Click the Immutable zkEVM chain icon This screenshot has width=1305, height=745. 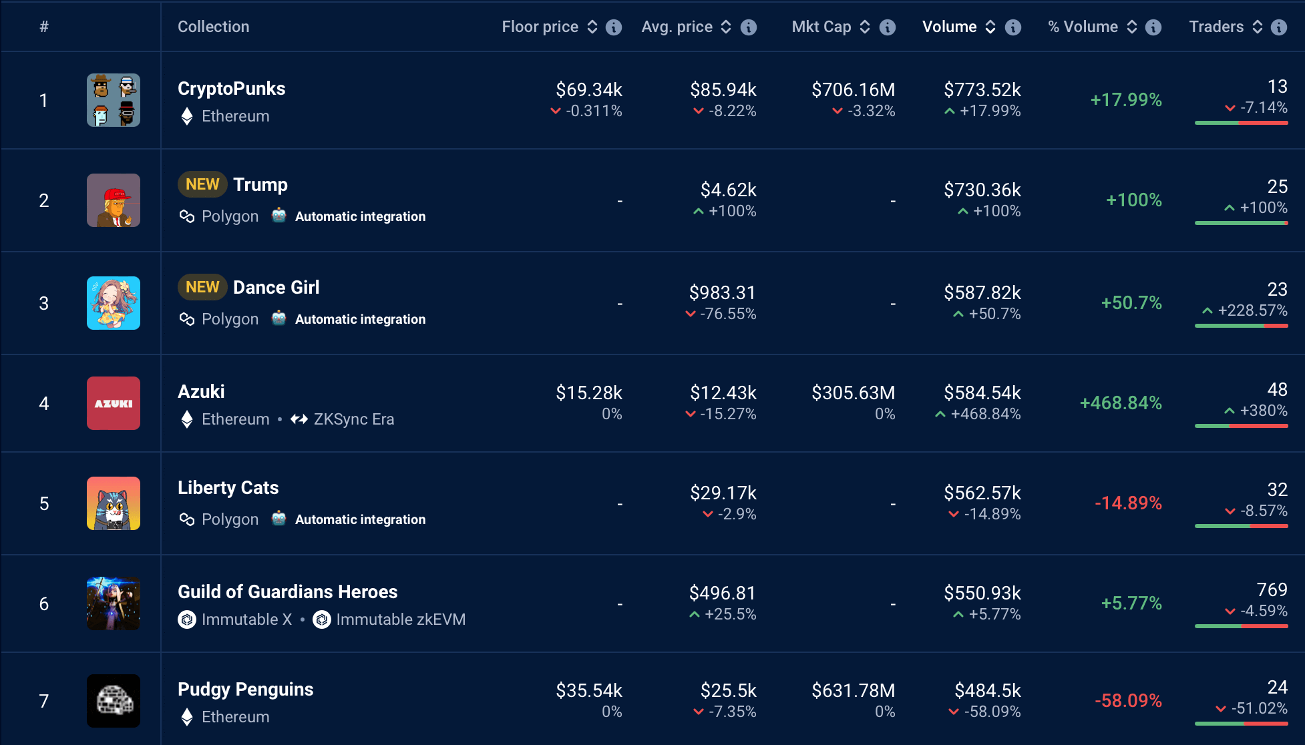(x=322, y=619)
